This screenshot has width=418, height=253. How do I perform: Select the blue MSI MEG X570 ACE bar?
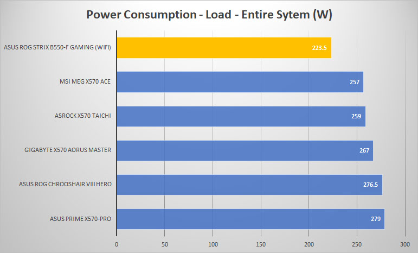[x=240, y=82]
